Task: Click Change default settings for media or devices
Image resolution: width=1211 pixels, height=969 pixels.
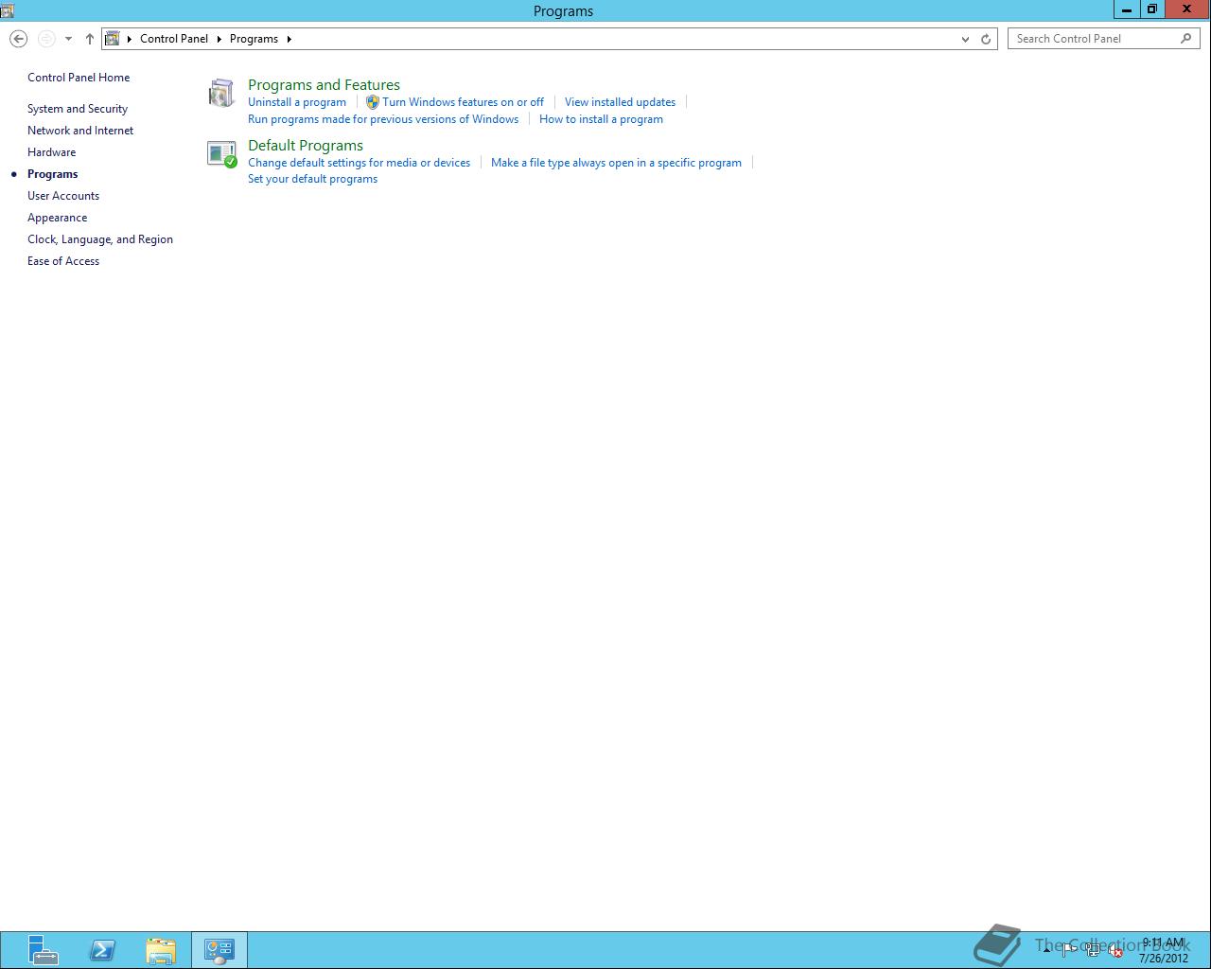Action: [x=359, y=163]
